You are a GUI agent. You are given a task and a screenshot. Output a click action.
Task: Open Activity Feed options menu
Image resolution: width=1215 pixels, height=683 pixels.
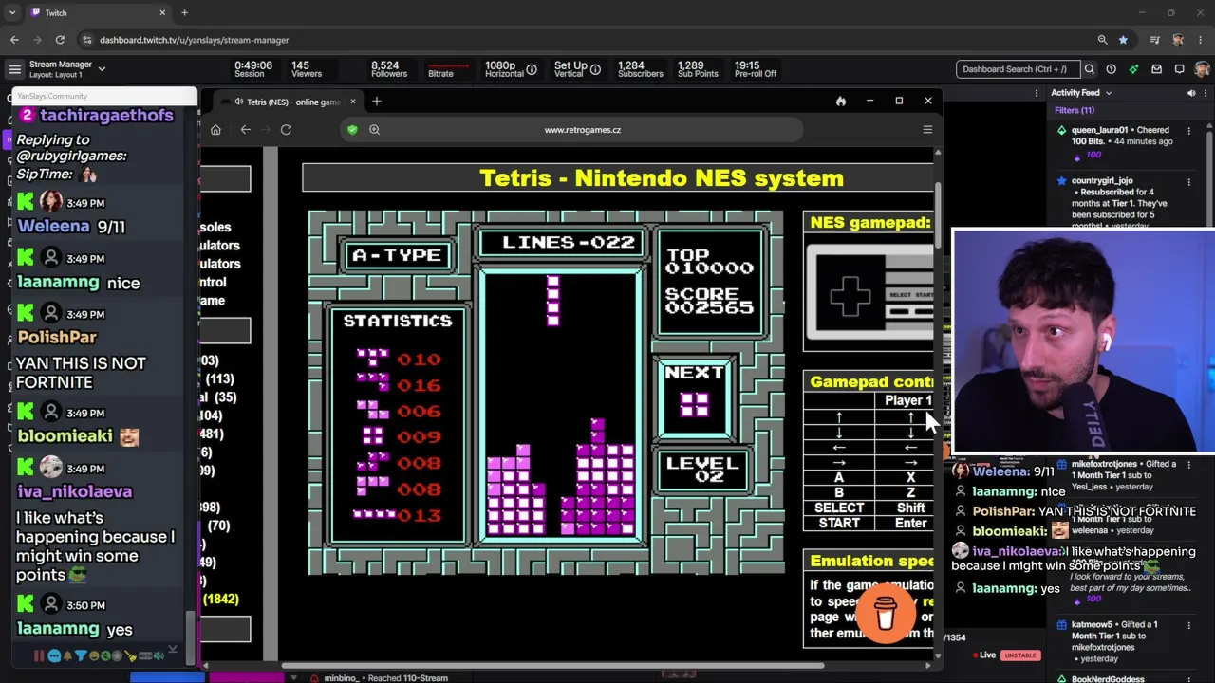(1206, 93)
